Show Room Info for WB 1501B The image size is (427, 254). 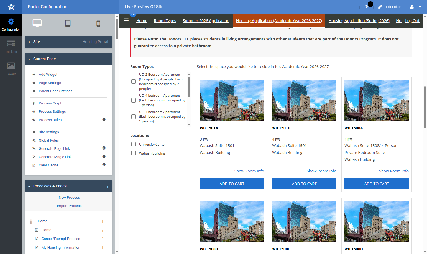(321, 171)
